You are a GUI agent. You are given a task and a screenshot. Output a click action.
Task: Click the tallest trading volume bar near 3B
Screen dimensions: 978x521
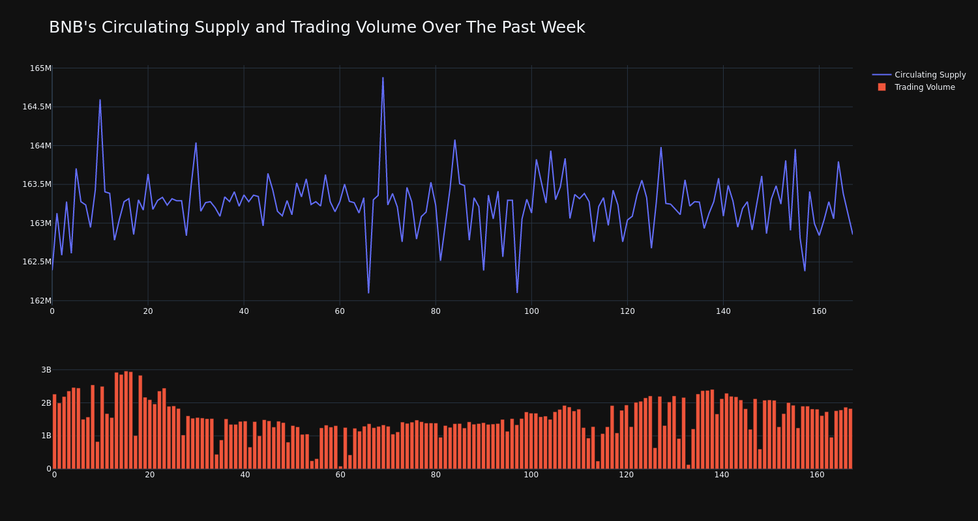126,420
